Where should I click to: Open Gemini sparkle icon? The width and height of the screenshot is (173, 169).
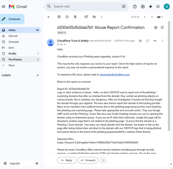151,7
